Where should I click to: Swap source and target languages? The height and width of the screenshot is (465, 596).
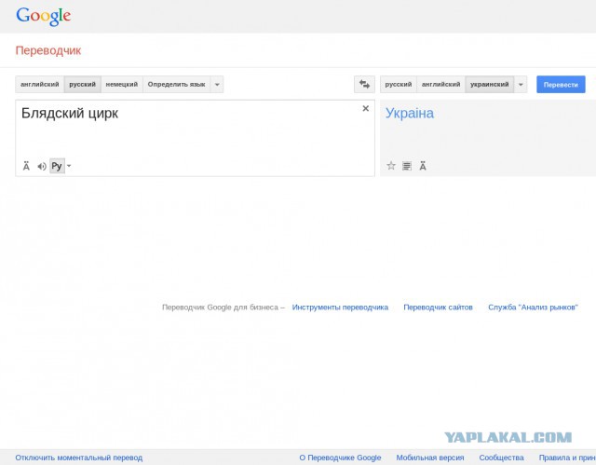tap(364, 84)
